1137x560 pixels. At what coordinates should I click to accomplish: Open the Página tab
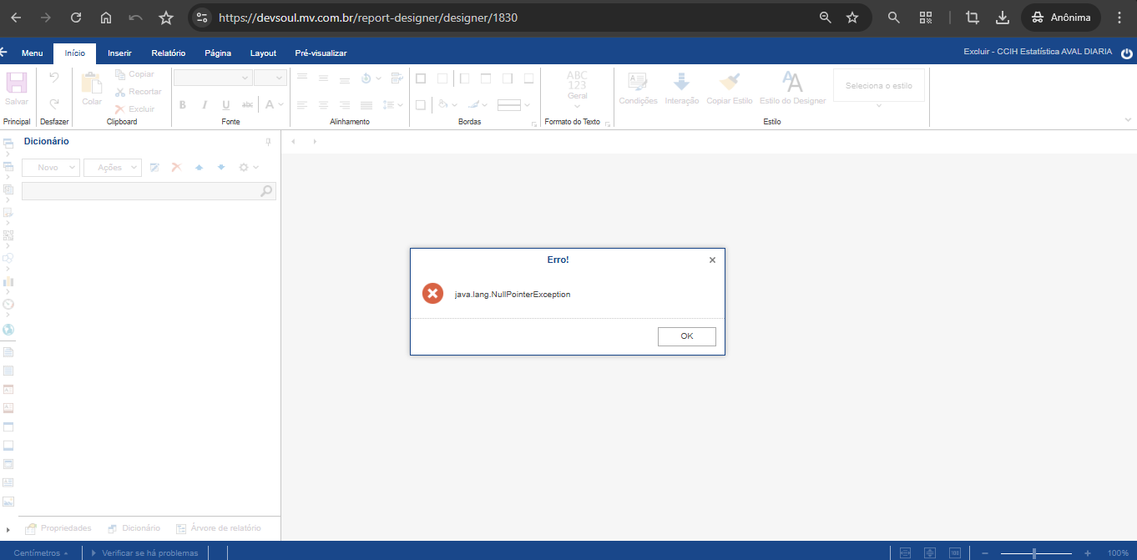tap(218, 53)
